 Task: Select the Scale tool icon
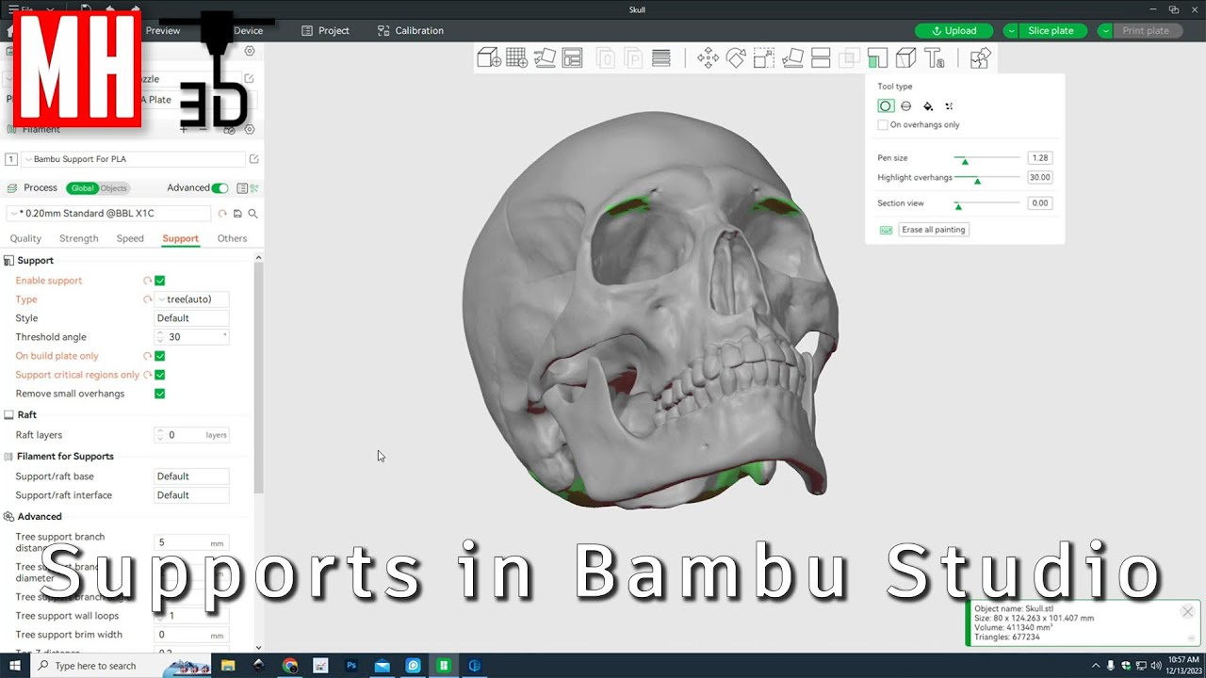764,58
